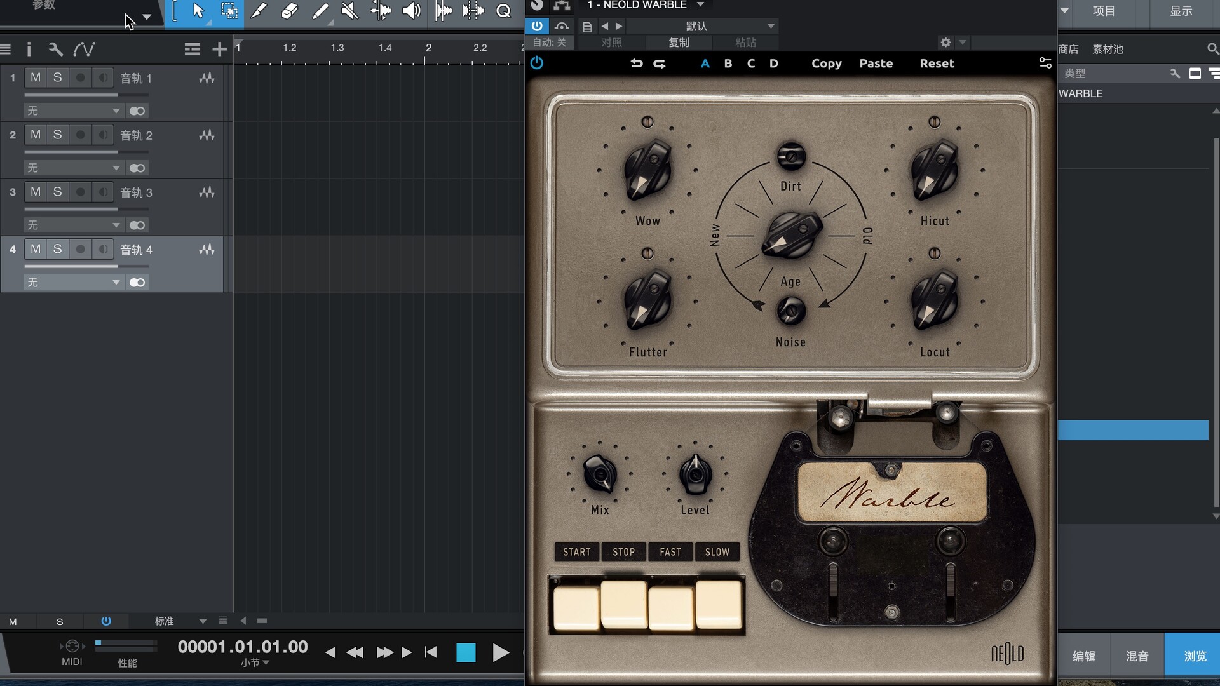Switch to the 编辑 tab
The image size is (1220, 686).
click(x=1084, y=656)
